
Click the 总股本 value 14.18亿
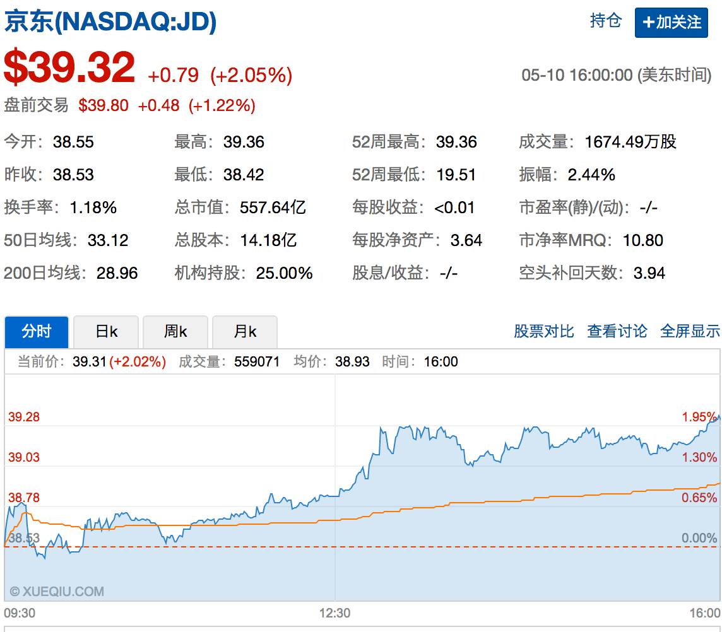click(x=268, y=240)
